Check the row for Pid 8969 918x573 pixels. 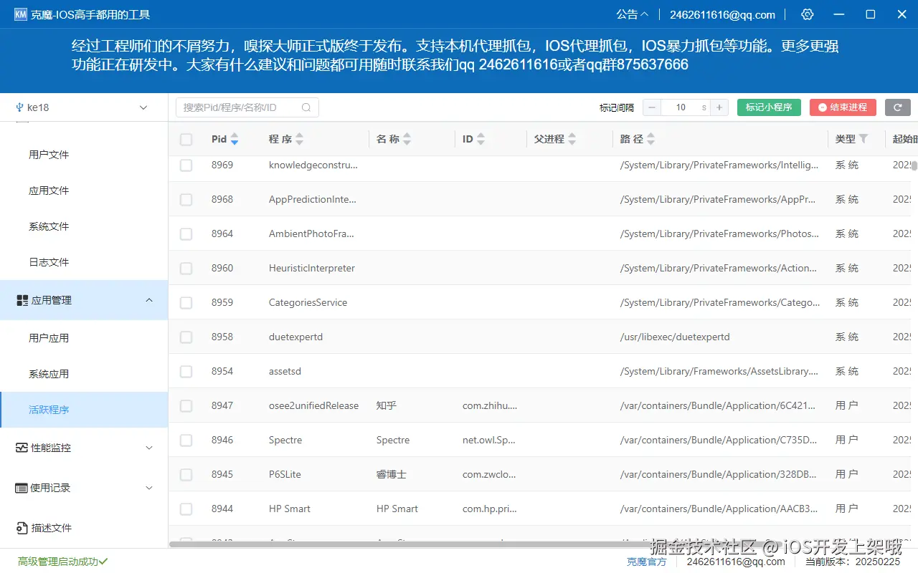coord(186,165)
